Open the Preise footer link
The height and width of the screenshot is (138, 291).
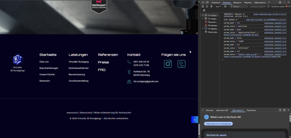tap(103, 62)
